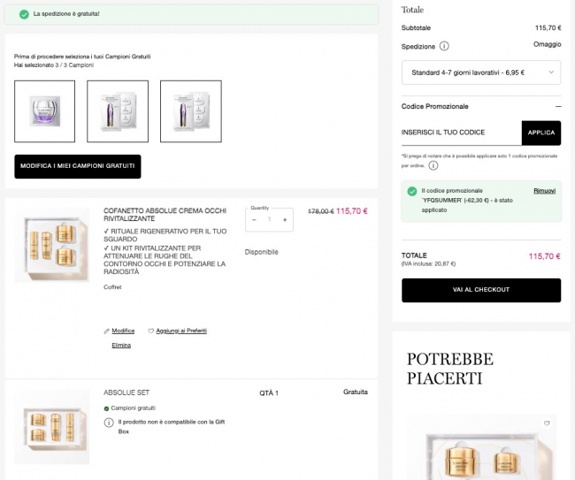Screen dimensions: 575x480
Task: Click the shipping info icon next to Spedizione
Action: 444,46
